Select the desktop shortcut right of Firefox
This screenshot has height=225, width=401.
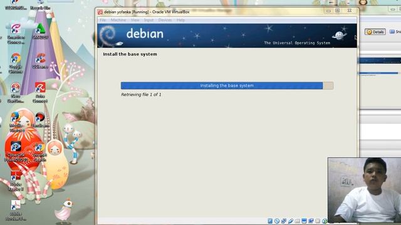coord(40,119)
